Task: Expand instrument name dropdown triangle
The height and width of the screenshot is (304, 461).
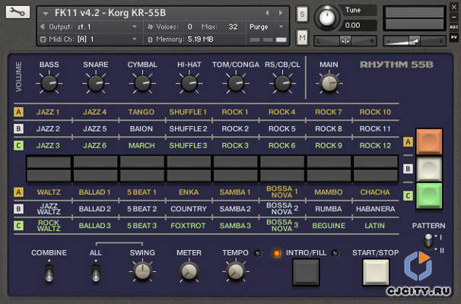Action: click(x=46, y=14)
